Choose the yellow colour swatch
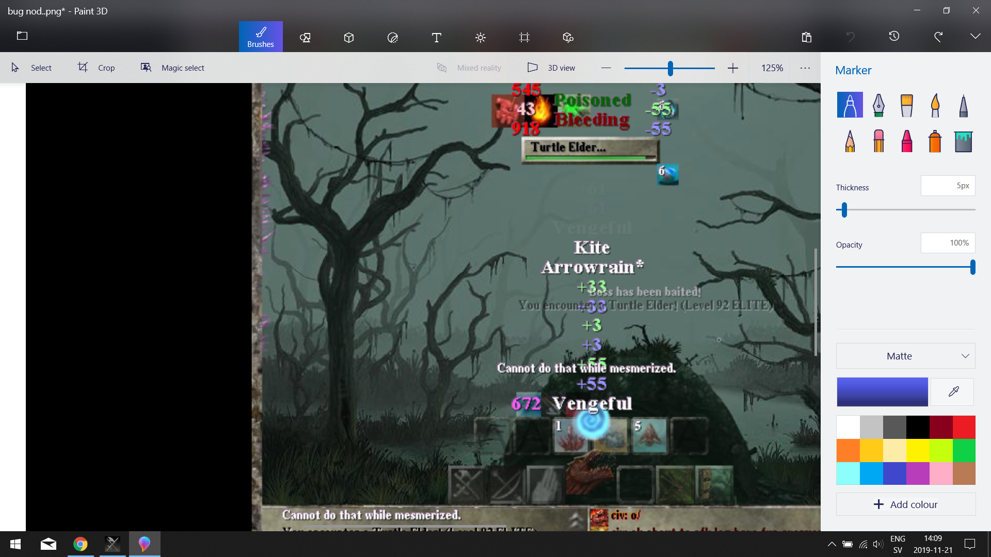This screenshot has width=991, height=557. [x=918, y=450]
